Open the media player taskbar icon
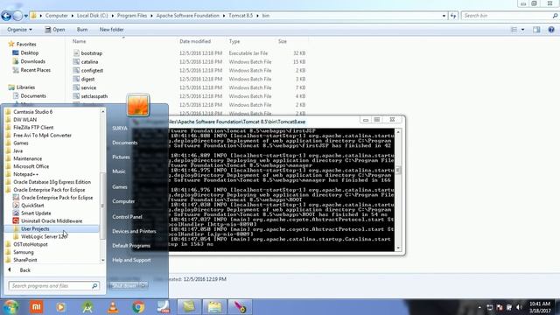This screenshot has width=560, height=315. click(60, 307)
